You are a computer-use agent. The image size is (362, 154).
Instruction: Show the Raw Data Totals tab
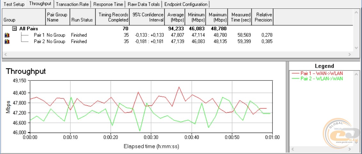coord(144,4)
